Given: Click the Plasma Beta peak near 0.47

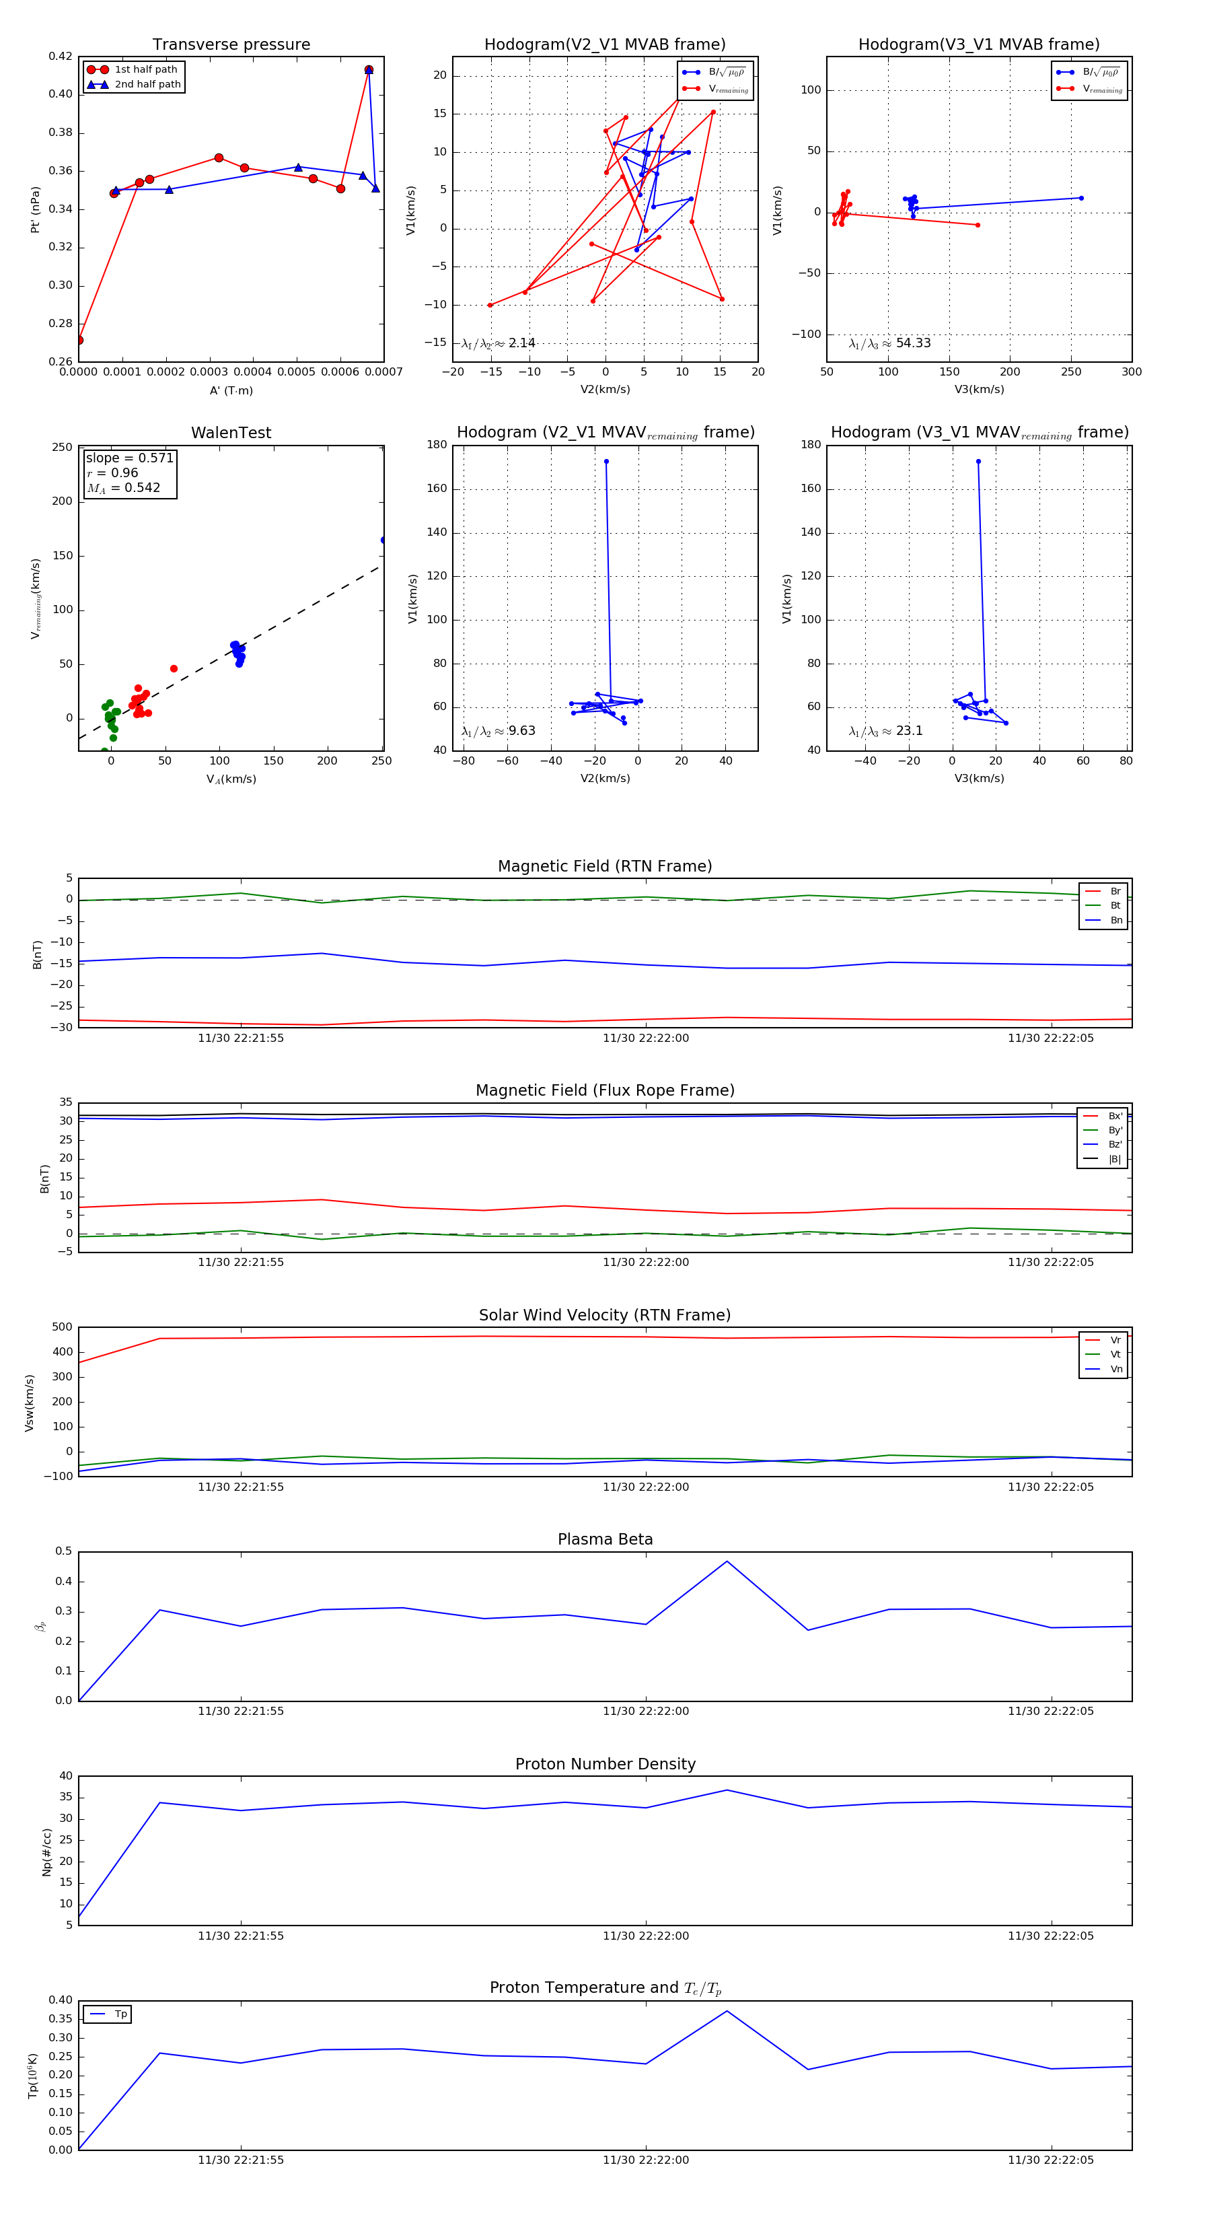Looking at the screenshot, I should coord(727,1561).
